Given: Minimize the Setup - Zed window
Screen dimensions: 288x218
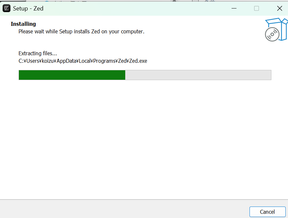Looking at the screenshot, I should [x=234, y=8].
